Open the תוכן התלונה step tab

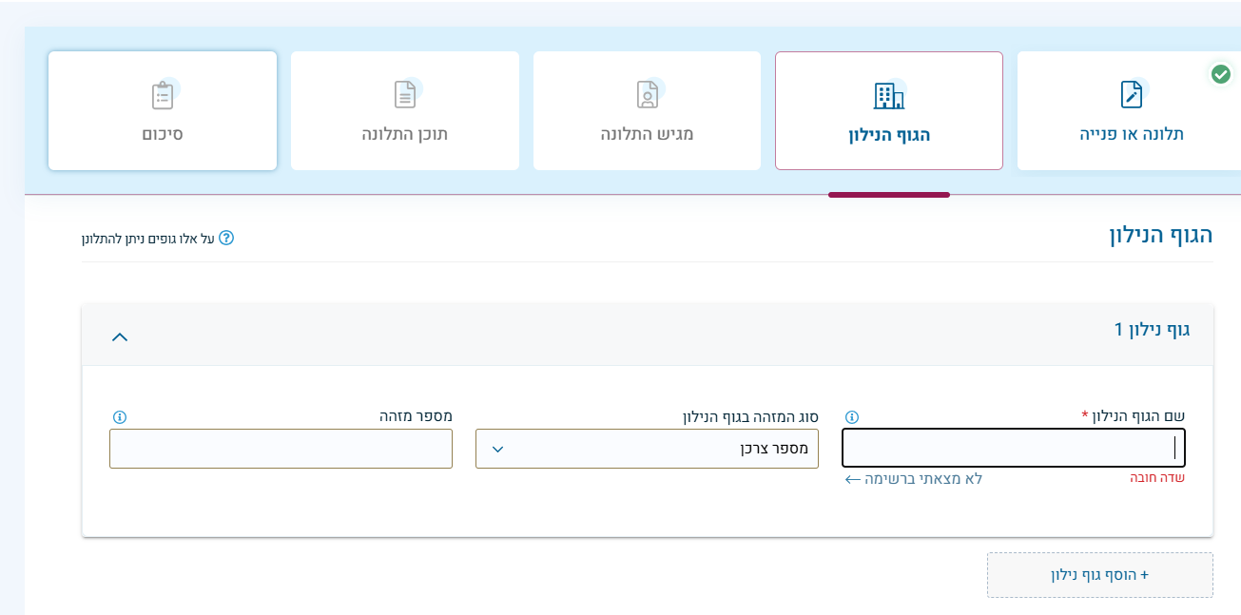(x=405, y=111)
